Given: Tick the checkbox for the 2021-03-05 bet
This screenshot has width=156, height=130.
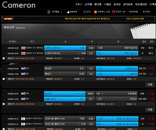Looking at the screenshot, I should point(4,79).
